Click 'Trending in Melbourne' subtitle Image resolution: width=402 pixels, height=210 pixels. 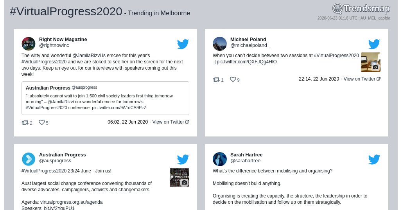click(x=159, y=13)
